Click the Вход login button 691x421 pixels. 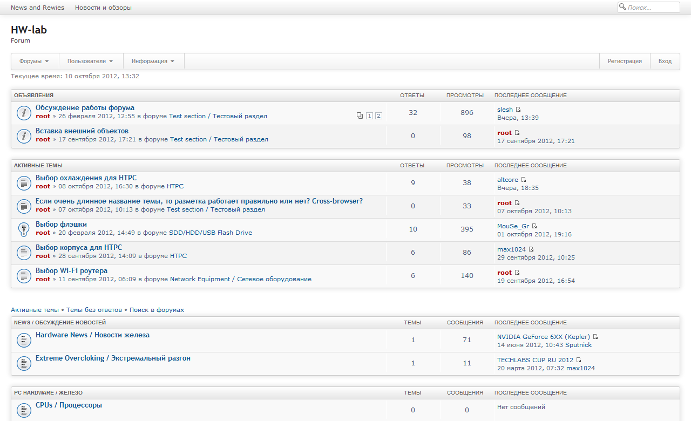coord(665,62)
